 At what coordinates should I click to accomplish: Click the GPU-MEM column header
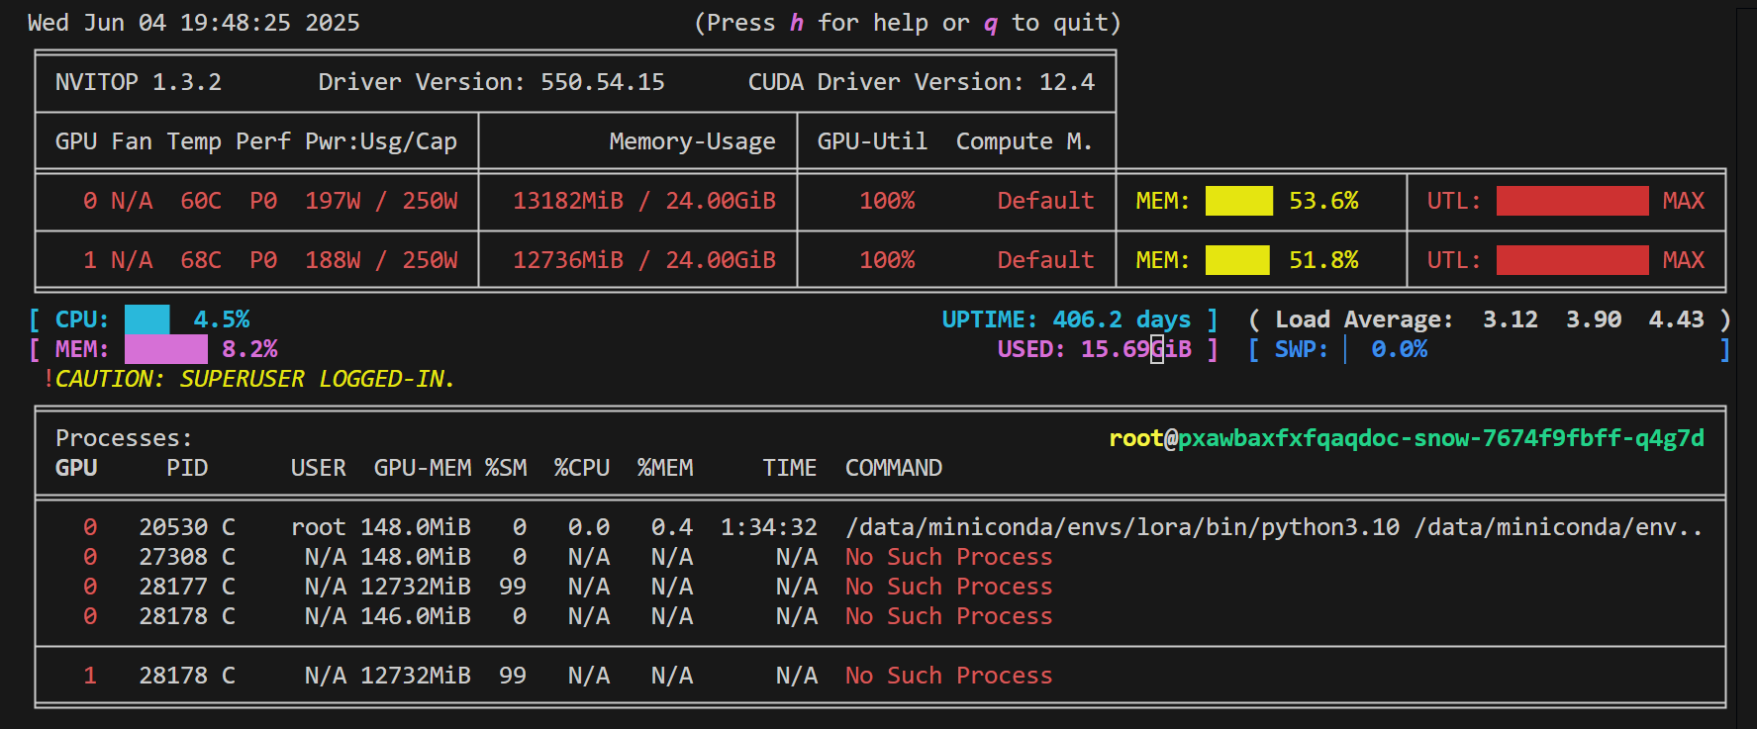pyautogui.click(x=423, y=468)
